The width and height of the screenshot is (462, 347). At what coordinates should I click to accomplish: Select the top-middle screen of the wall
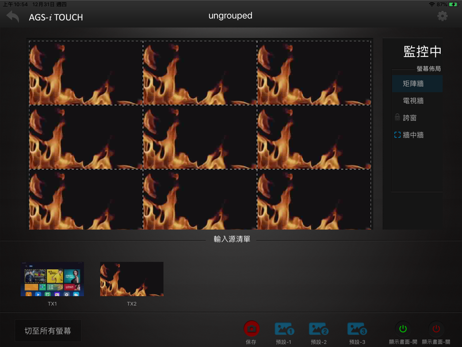(x=200, y=73)
